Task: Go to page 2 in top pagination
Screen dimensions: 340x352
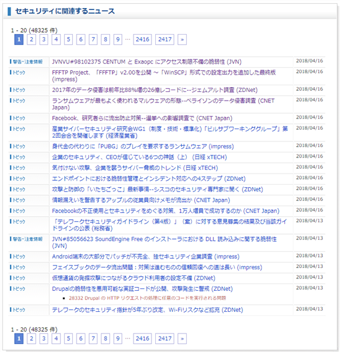Action: (32, 40)
